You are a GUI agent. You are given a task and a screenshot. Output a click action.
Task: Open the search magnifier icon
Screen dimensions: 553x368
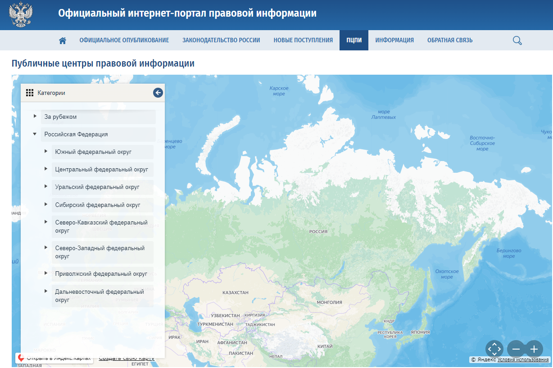pyautogui.click(x=517, y=40)
